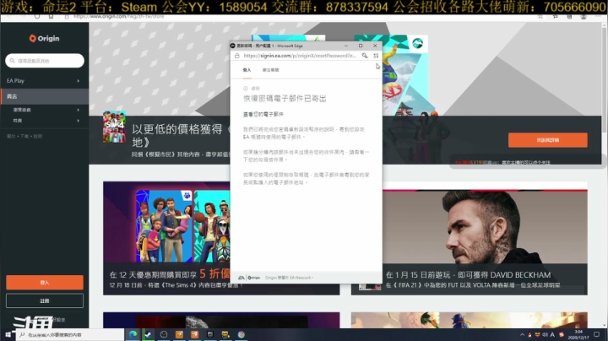
Task: Open the Sims 4 5折 promo card
Action: coord(166,238)
